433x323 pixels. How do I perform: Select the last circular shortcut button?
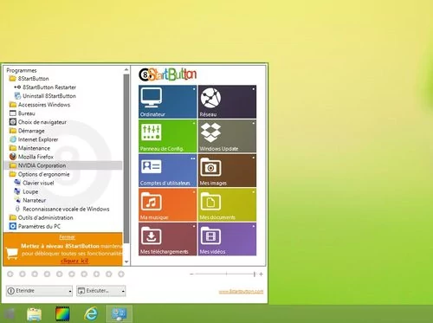121,274
